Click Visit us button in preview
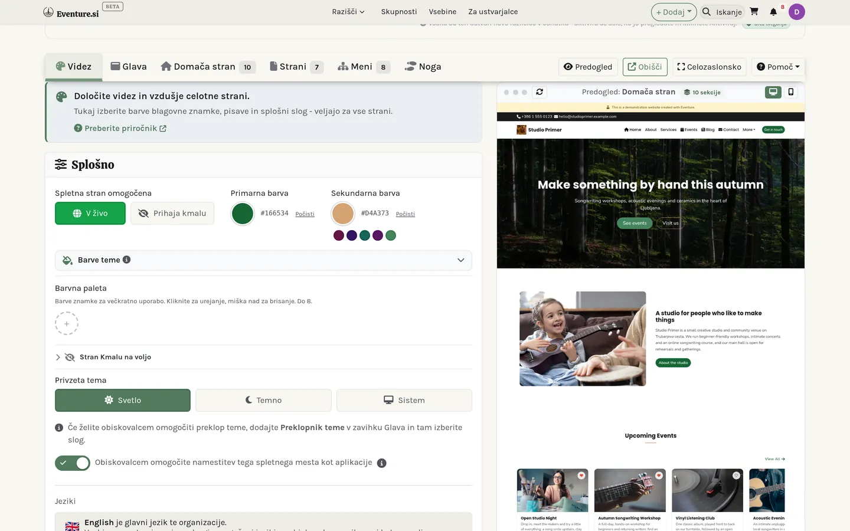The height and width of the screenshot is (531, 850). tap(671, 223)
